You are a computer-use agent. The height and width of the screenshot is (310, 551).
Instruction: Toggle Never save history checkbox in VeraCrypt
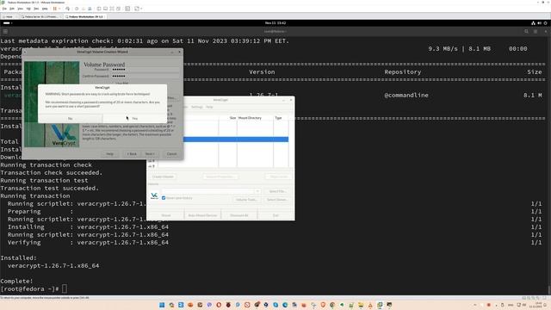[x=164, y=198]
